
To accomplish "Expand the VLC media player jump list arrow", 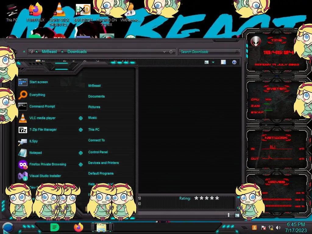I will (80, 118).
